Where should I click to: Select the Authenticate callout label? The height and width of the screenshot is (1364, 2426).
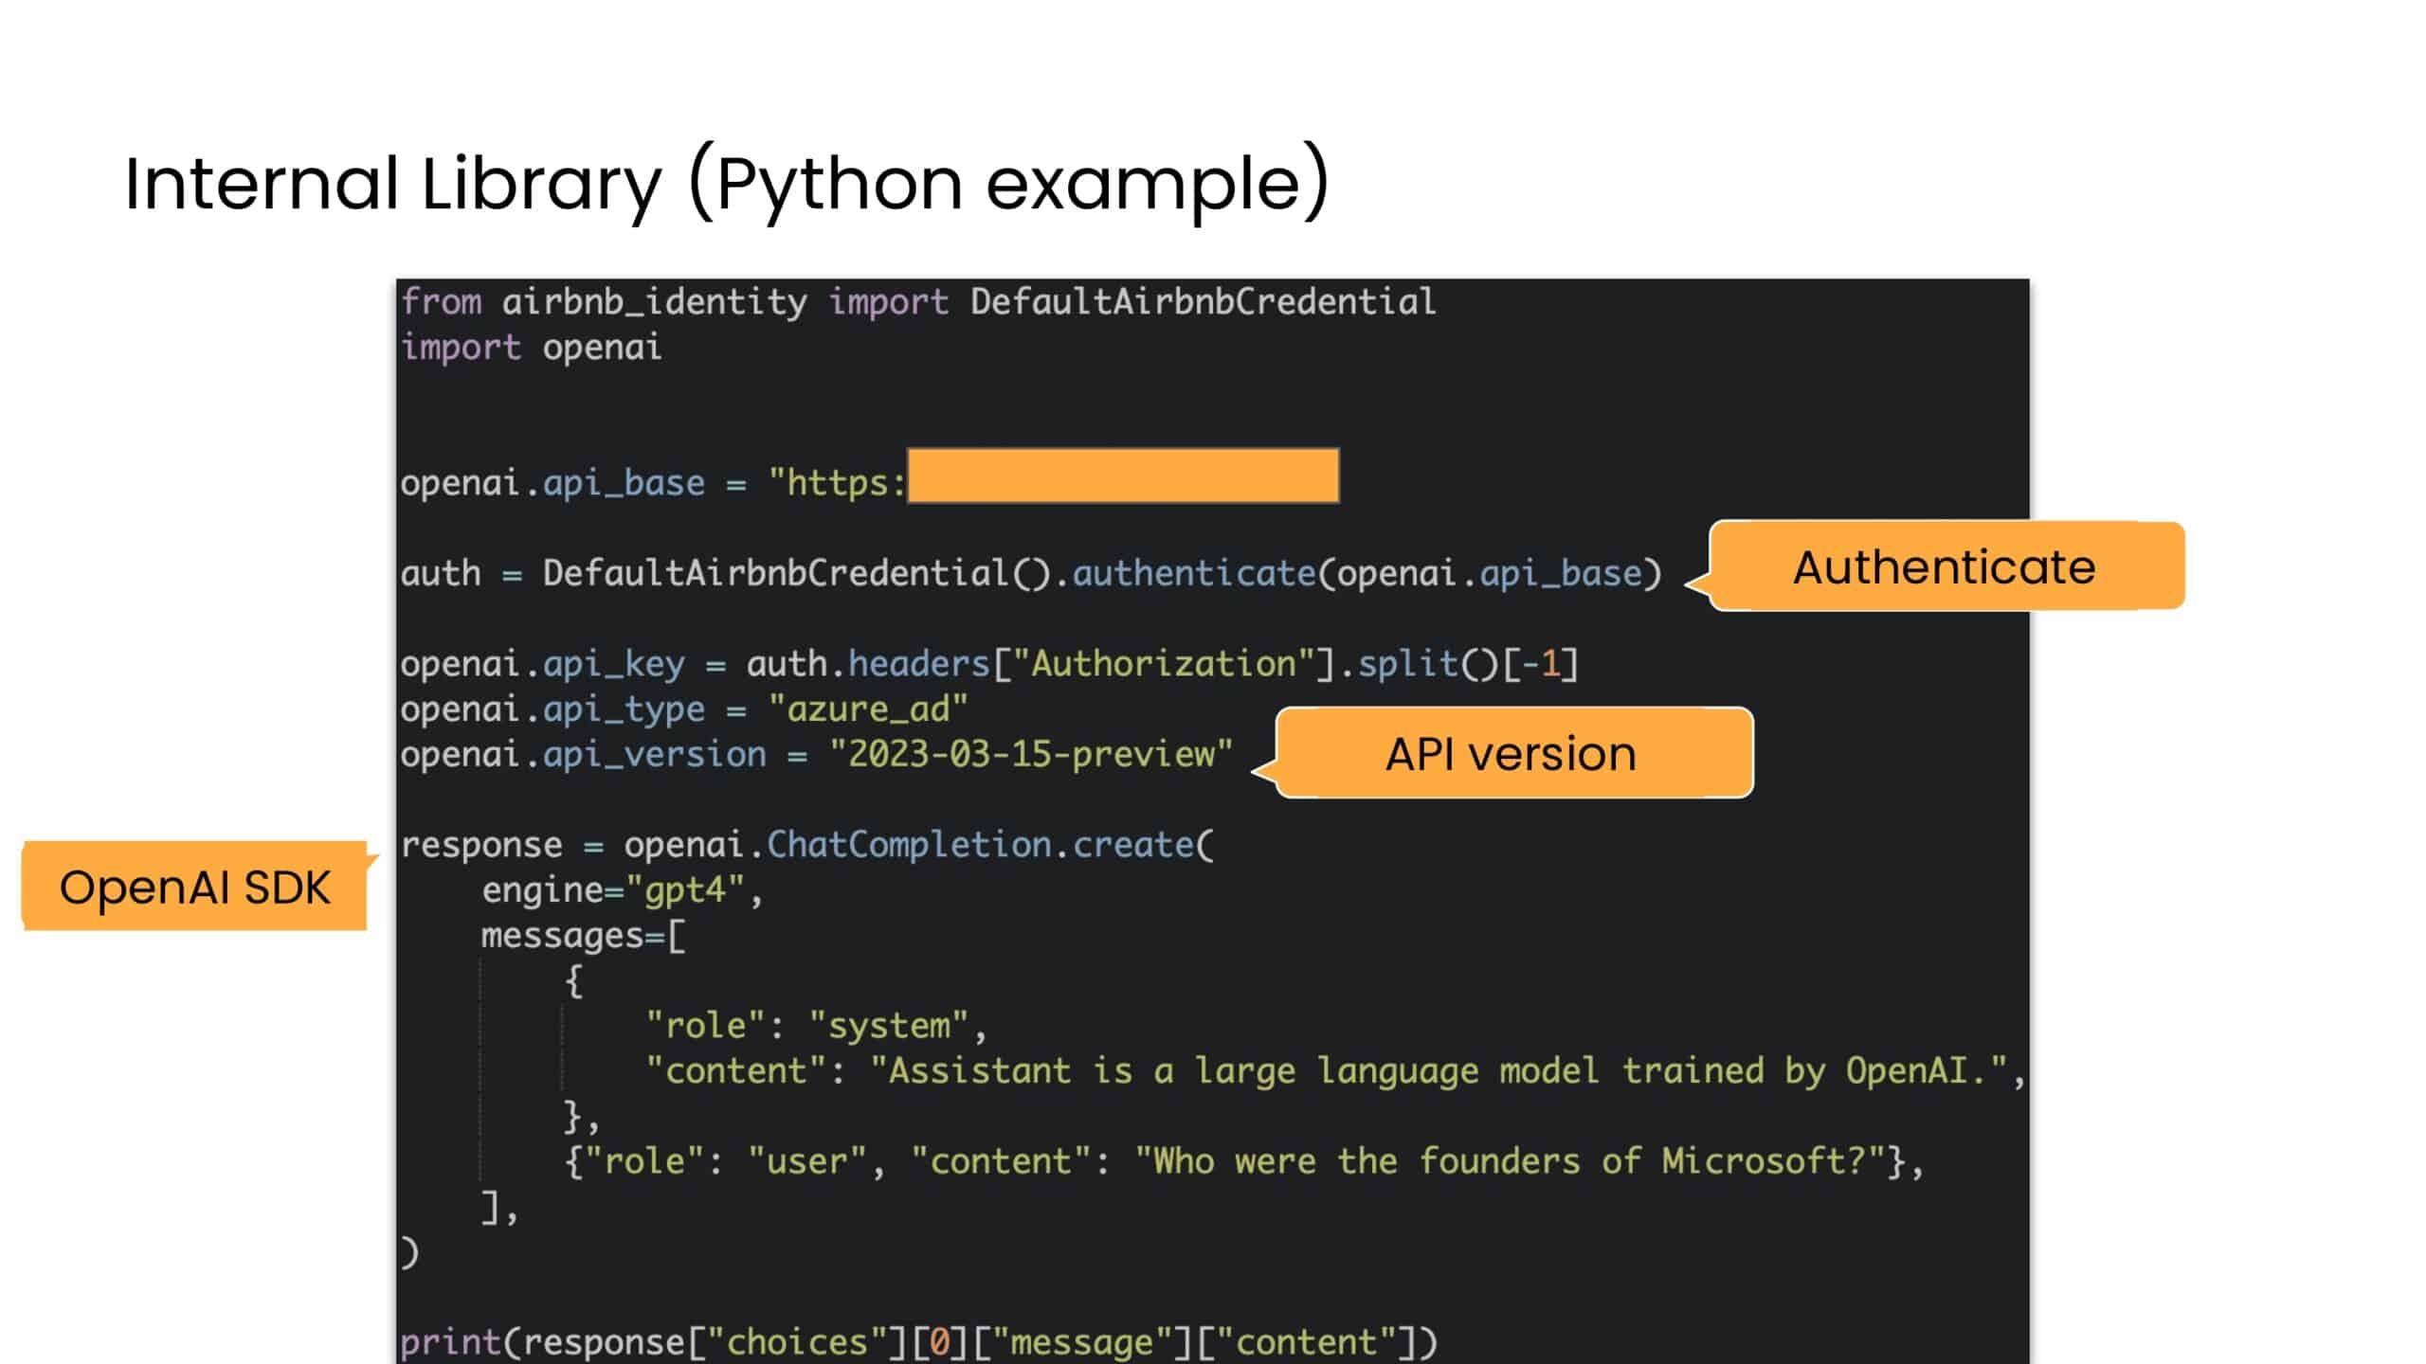(x=1944, y=566)
